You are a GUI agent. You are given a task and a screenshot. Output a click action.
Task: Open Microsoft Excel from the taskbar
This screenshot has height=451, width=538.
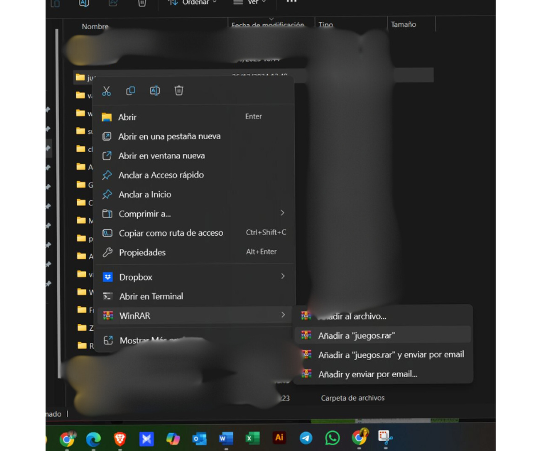(252, 438)
